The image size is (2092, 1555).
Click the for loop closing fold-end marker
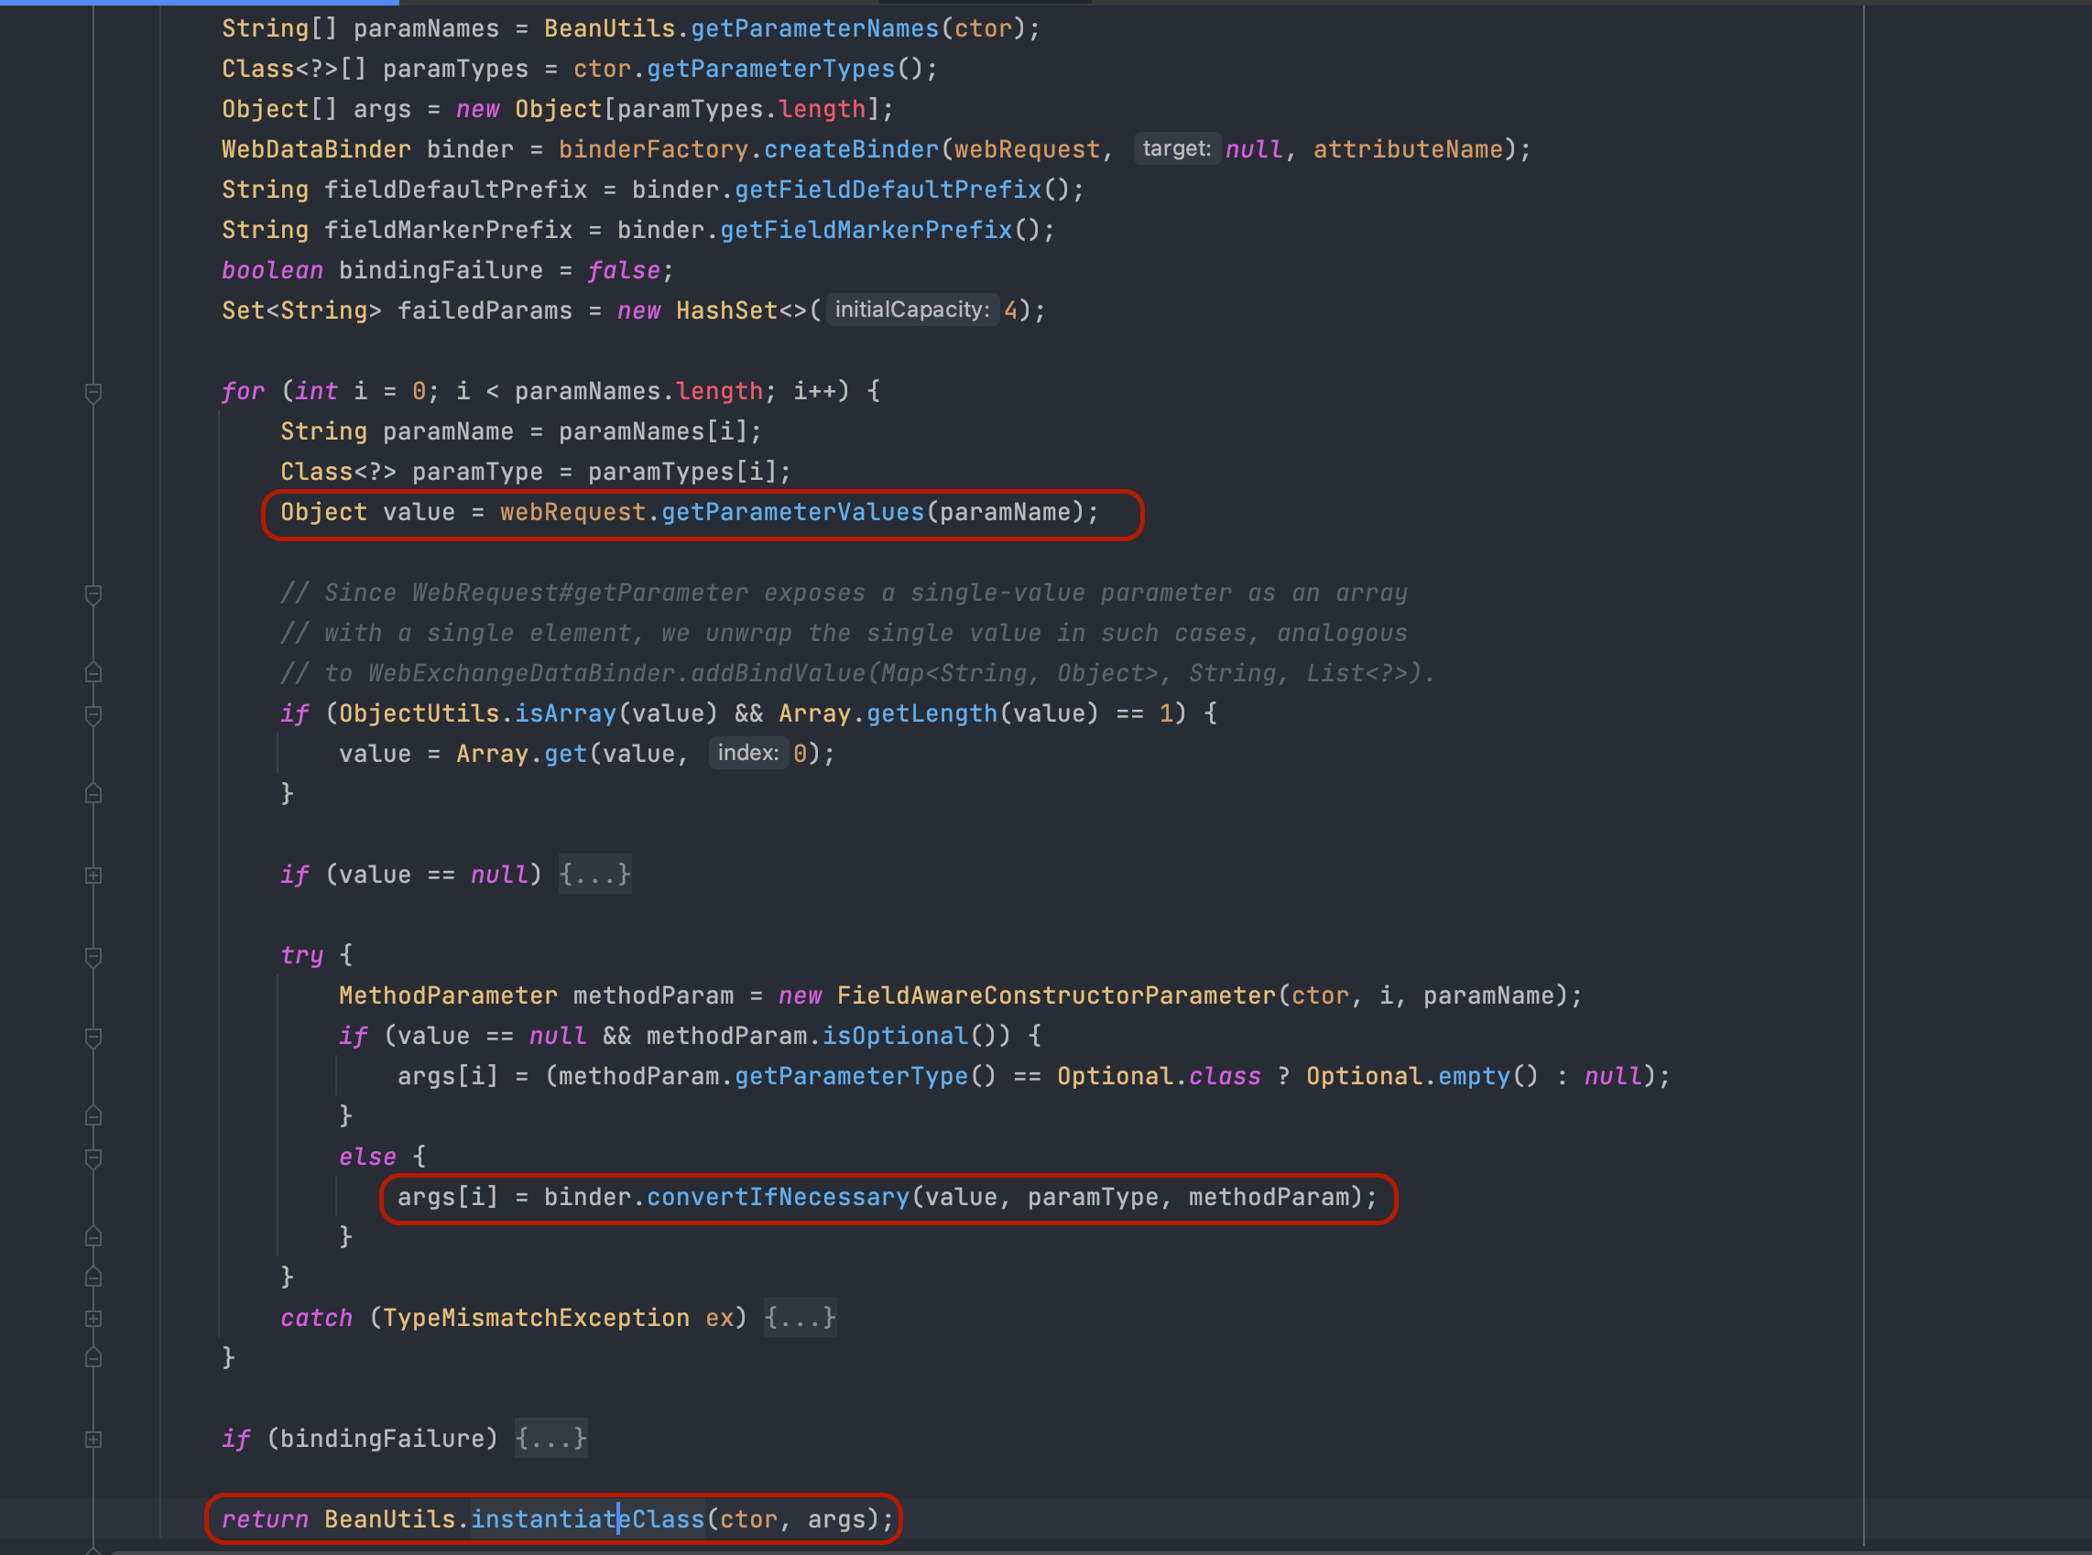tap(93, 1357)
